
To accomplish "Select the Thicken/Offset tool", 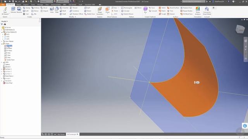I will tap(76, 14).
